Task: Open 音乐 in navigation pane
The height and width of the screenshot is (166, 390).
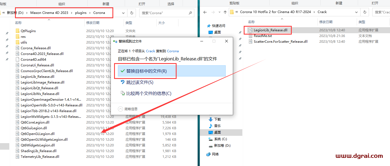Action: coord(217,126)
